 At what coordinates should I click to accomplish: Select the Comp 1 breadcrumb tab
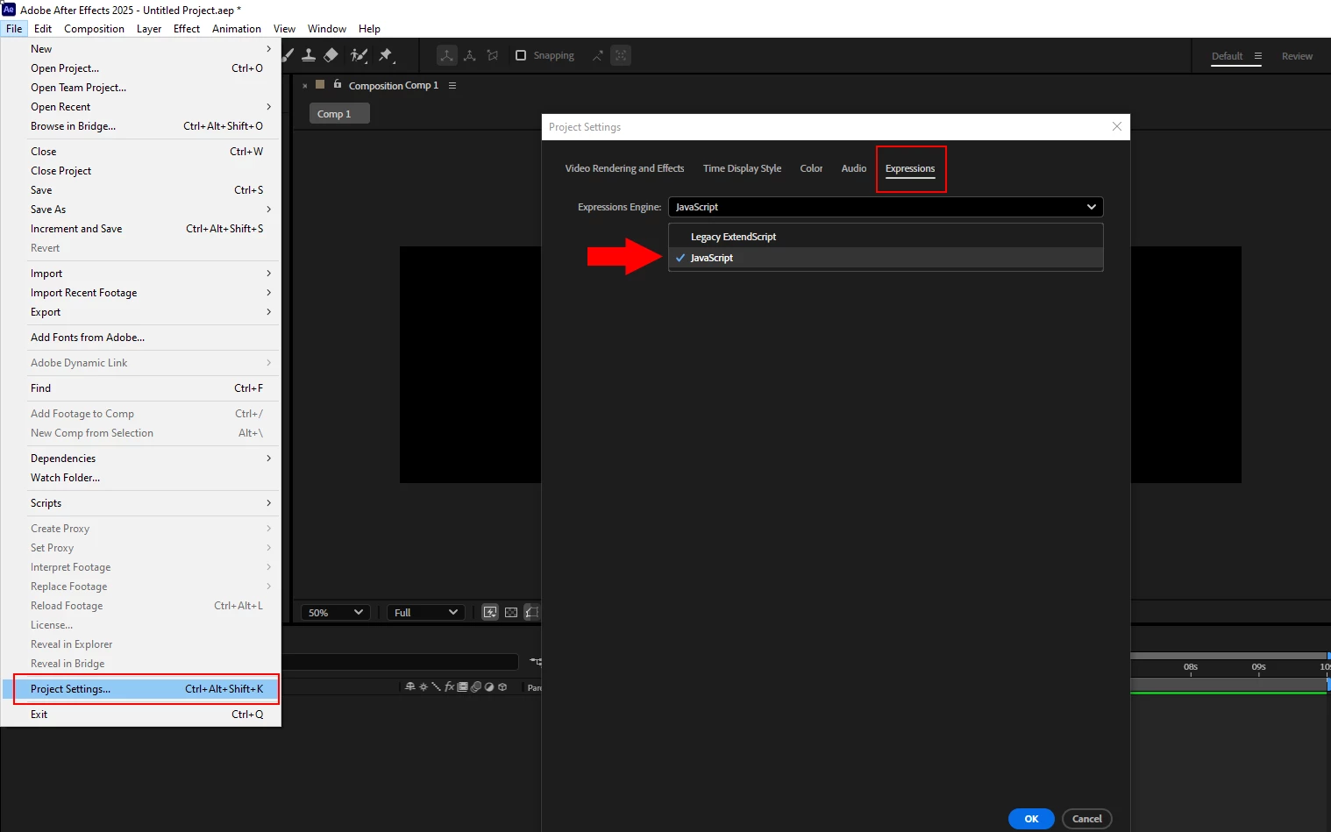pos(339,114)
